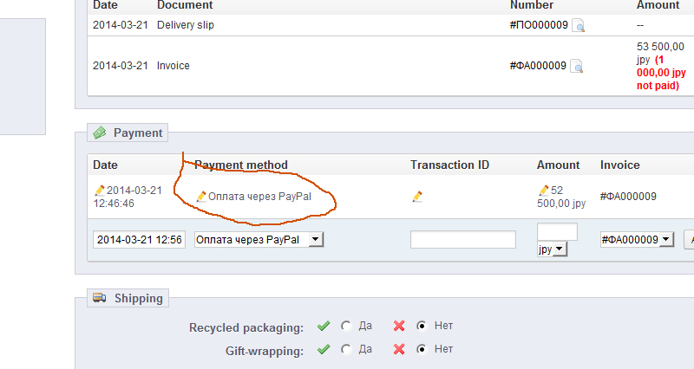Screen dimensions: 694x369
Task: Open the invoice #ФА000009 dropdown
Action: pyautogui.click(x=666, y=240)
